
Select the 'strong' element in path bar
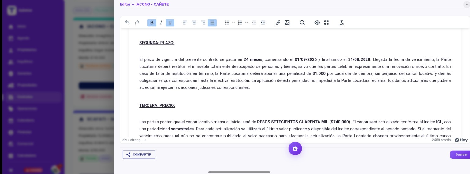coord(135,140)
